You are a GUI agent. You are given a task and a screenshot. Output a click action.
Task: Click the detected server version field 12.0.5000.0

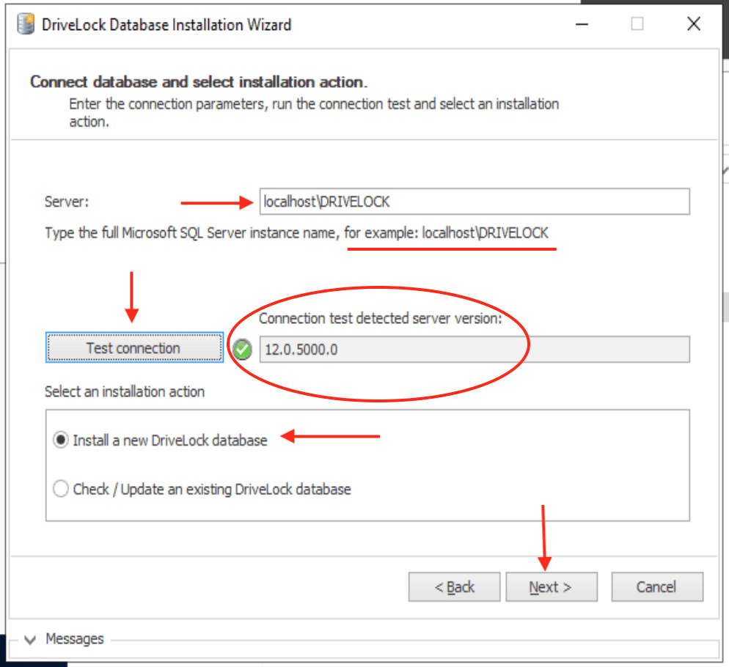click(x=474, y=350)
